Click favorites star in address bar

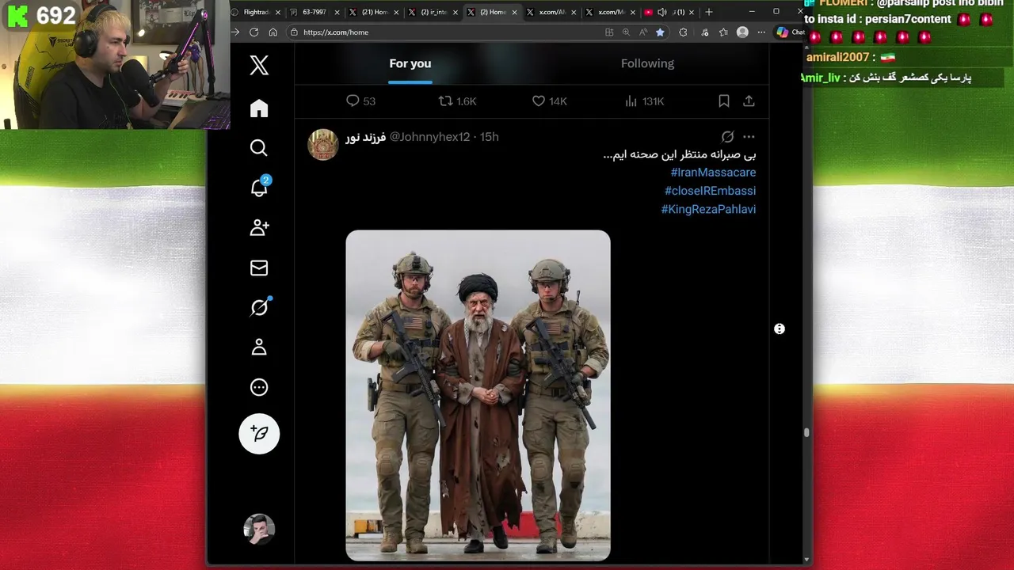660,32
